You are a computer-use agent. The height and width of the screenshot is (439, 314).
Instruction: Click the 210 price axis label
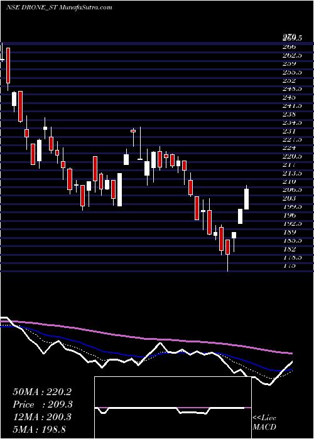289,182
